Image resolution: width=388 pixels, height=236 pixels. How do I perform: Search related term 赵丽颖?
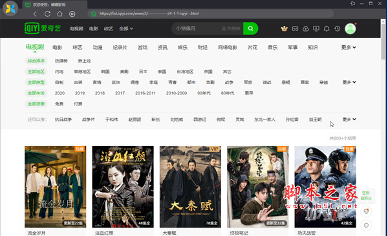pos(135,120)
